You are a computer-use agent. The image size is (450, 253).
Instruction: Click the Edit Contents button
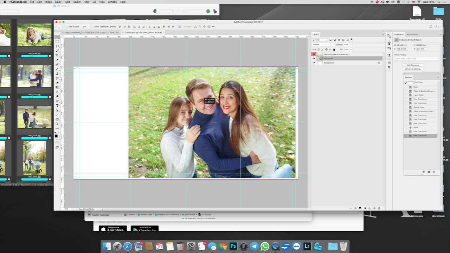tap(413, 65)
